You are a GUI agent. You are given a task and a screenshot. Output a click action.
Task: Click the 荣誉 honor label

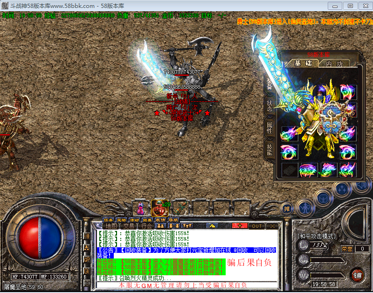click(x=347, y=249)
